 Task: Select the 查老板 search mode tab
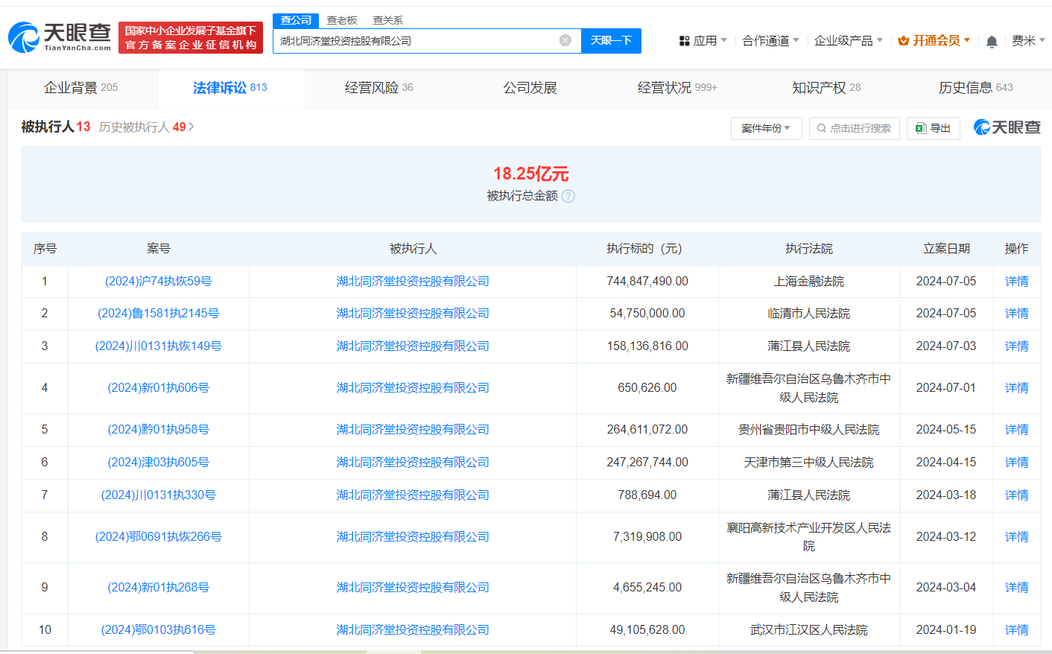(342, 20)
